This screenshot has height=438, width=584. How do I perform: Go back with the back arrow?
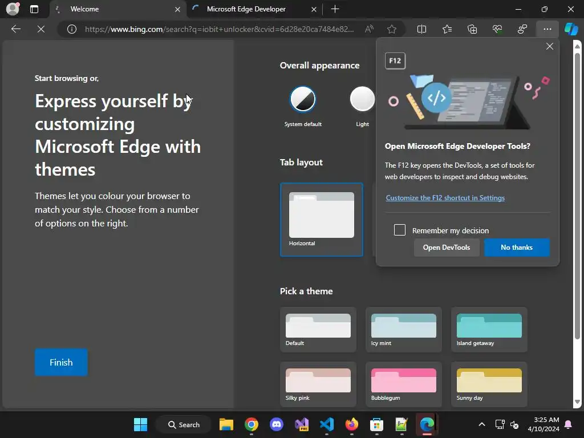tap(15, 29)
